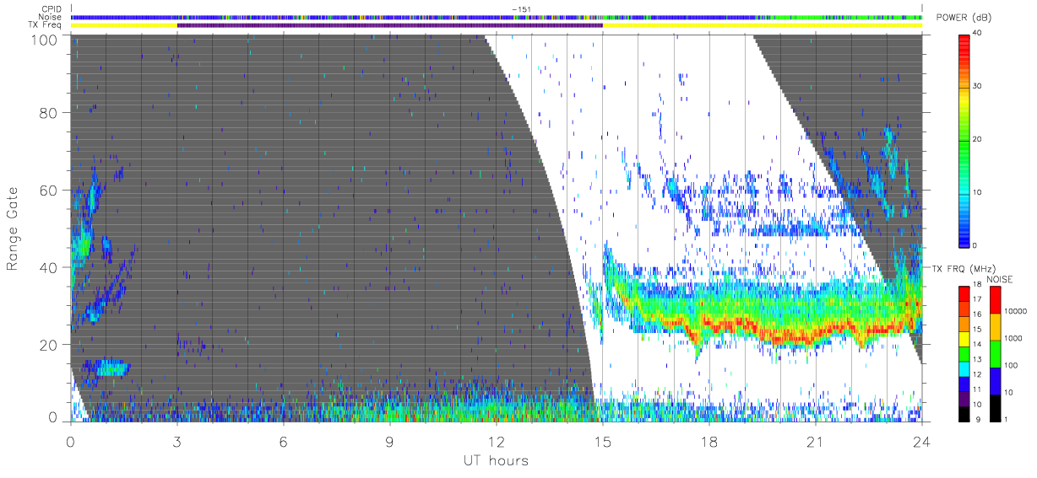The width and height of the screenshot is (1037, 478).
Task: Click the 40 tick on Range Gate axis
Action: [51, 267]
